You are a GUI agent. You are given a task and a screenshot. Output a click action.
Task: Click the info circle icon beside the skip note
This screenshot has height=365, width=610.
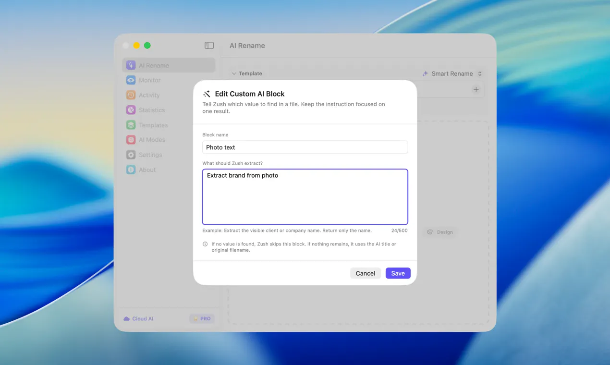(205, 244)
